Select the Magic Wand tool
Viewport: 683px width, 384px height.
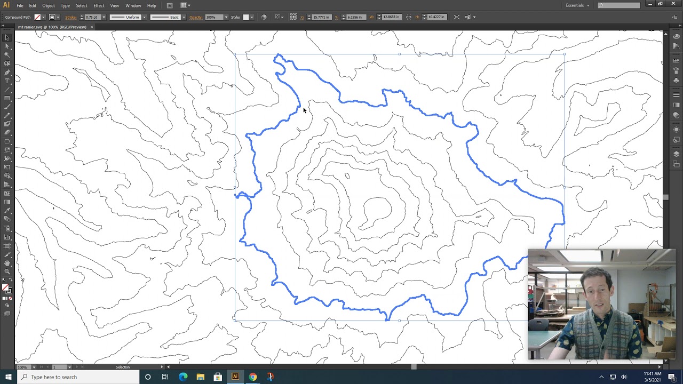click(7, 55)
